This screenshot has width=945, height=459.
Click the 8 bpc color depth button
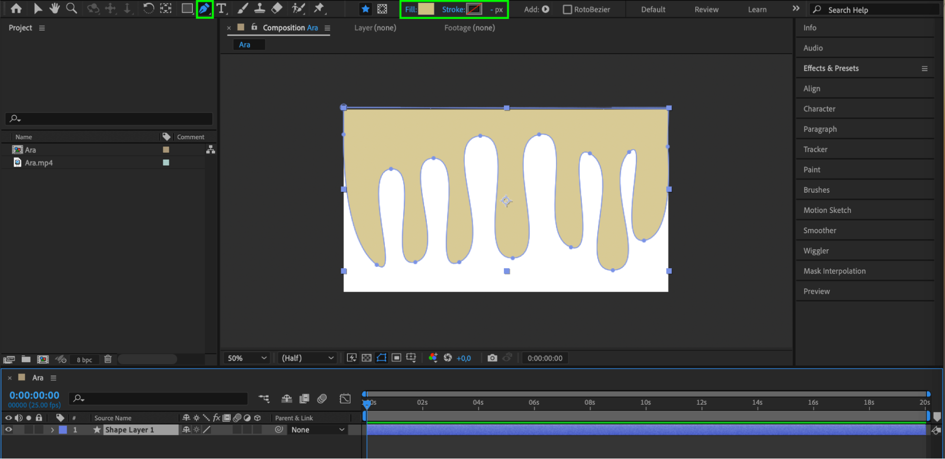point(84,360)
